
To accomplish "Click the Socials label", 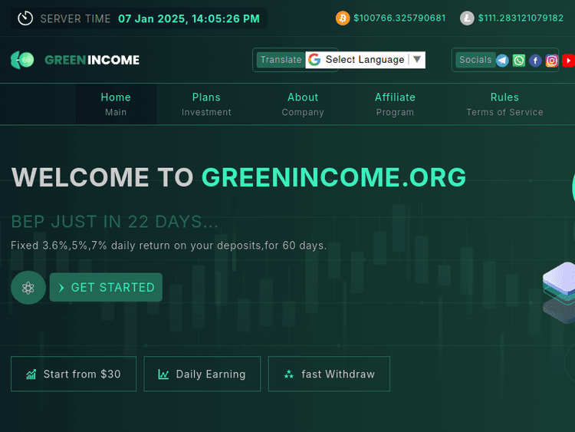I will tap(475, 60).
